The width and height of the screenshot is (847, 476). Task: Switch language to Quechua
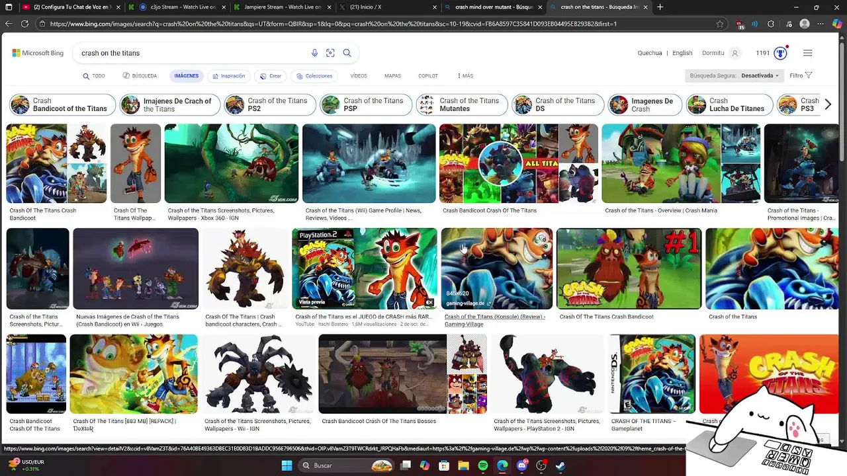[x=649, y=53]
